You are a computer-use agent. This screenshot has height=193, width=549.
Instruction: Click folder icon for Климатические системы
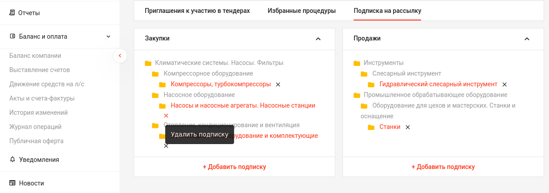(x=148, y=63)
